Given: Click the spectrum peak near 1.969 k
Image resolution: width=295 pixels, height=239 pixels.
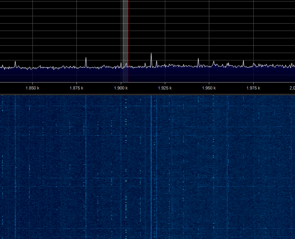Looking at the screenshot, I should click(x=243, y=64).
